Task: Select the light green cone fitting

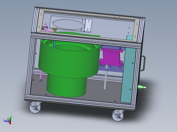Action: [x=142, y=87]
